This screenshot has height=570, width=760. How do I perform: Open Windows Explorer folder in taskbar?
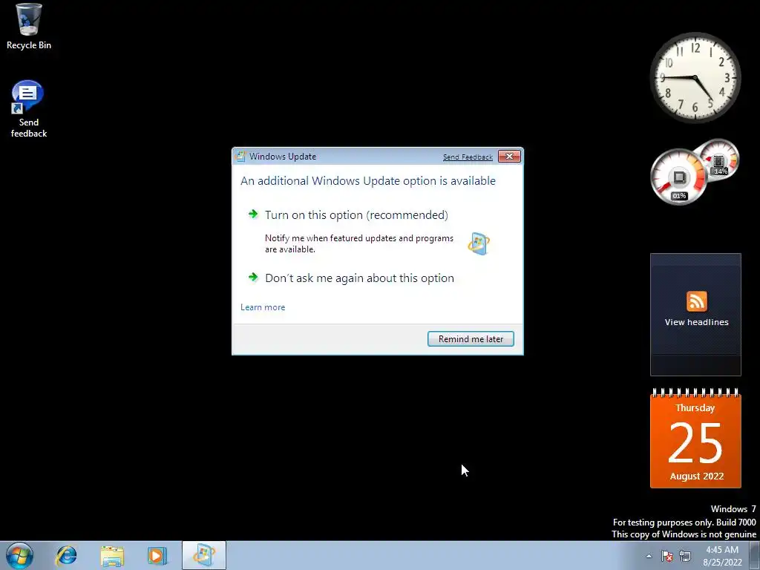point(112,555)
